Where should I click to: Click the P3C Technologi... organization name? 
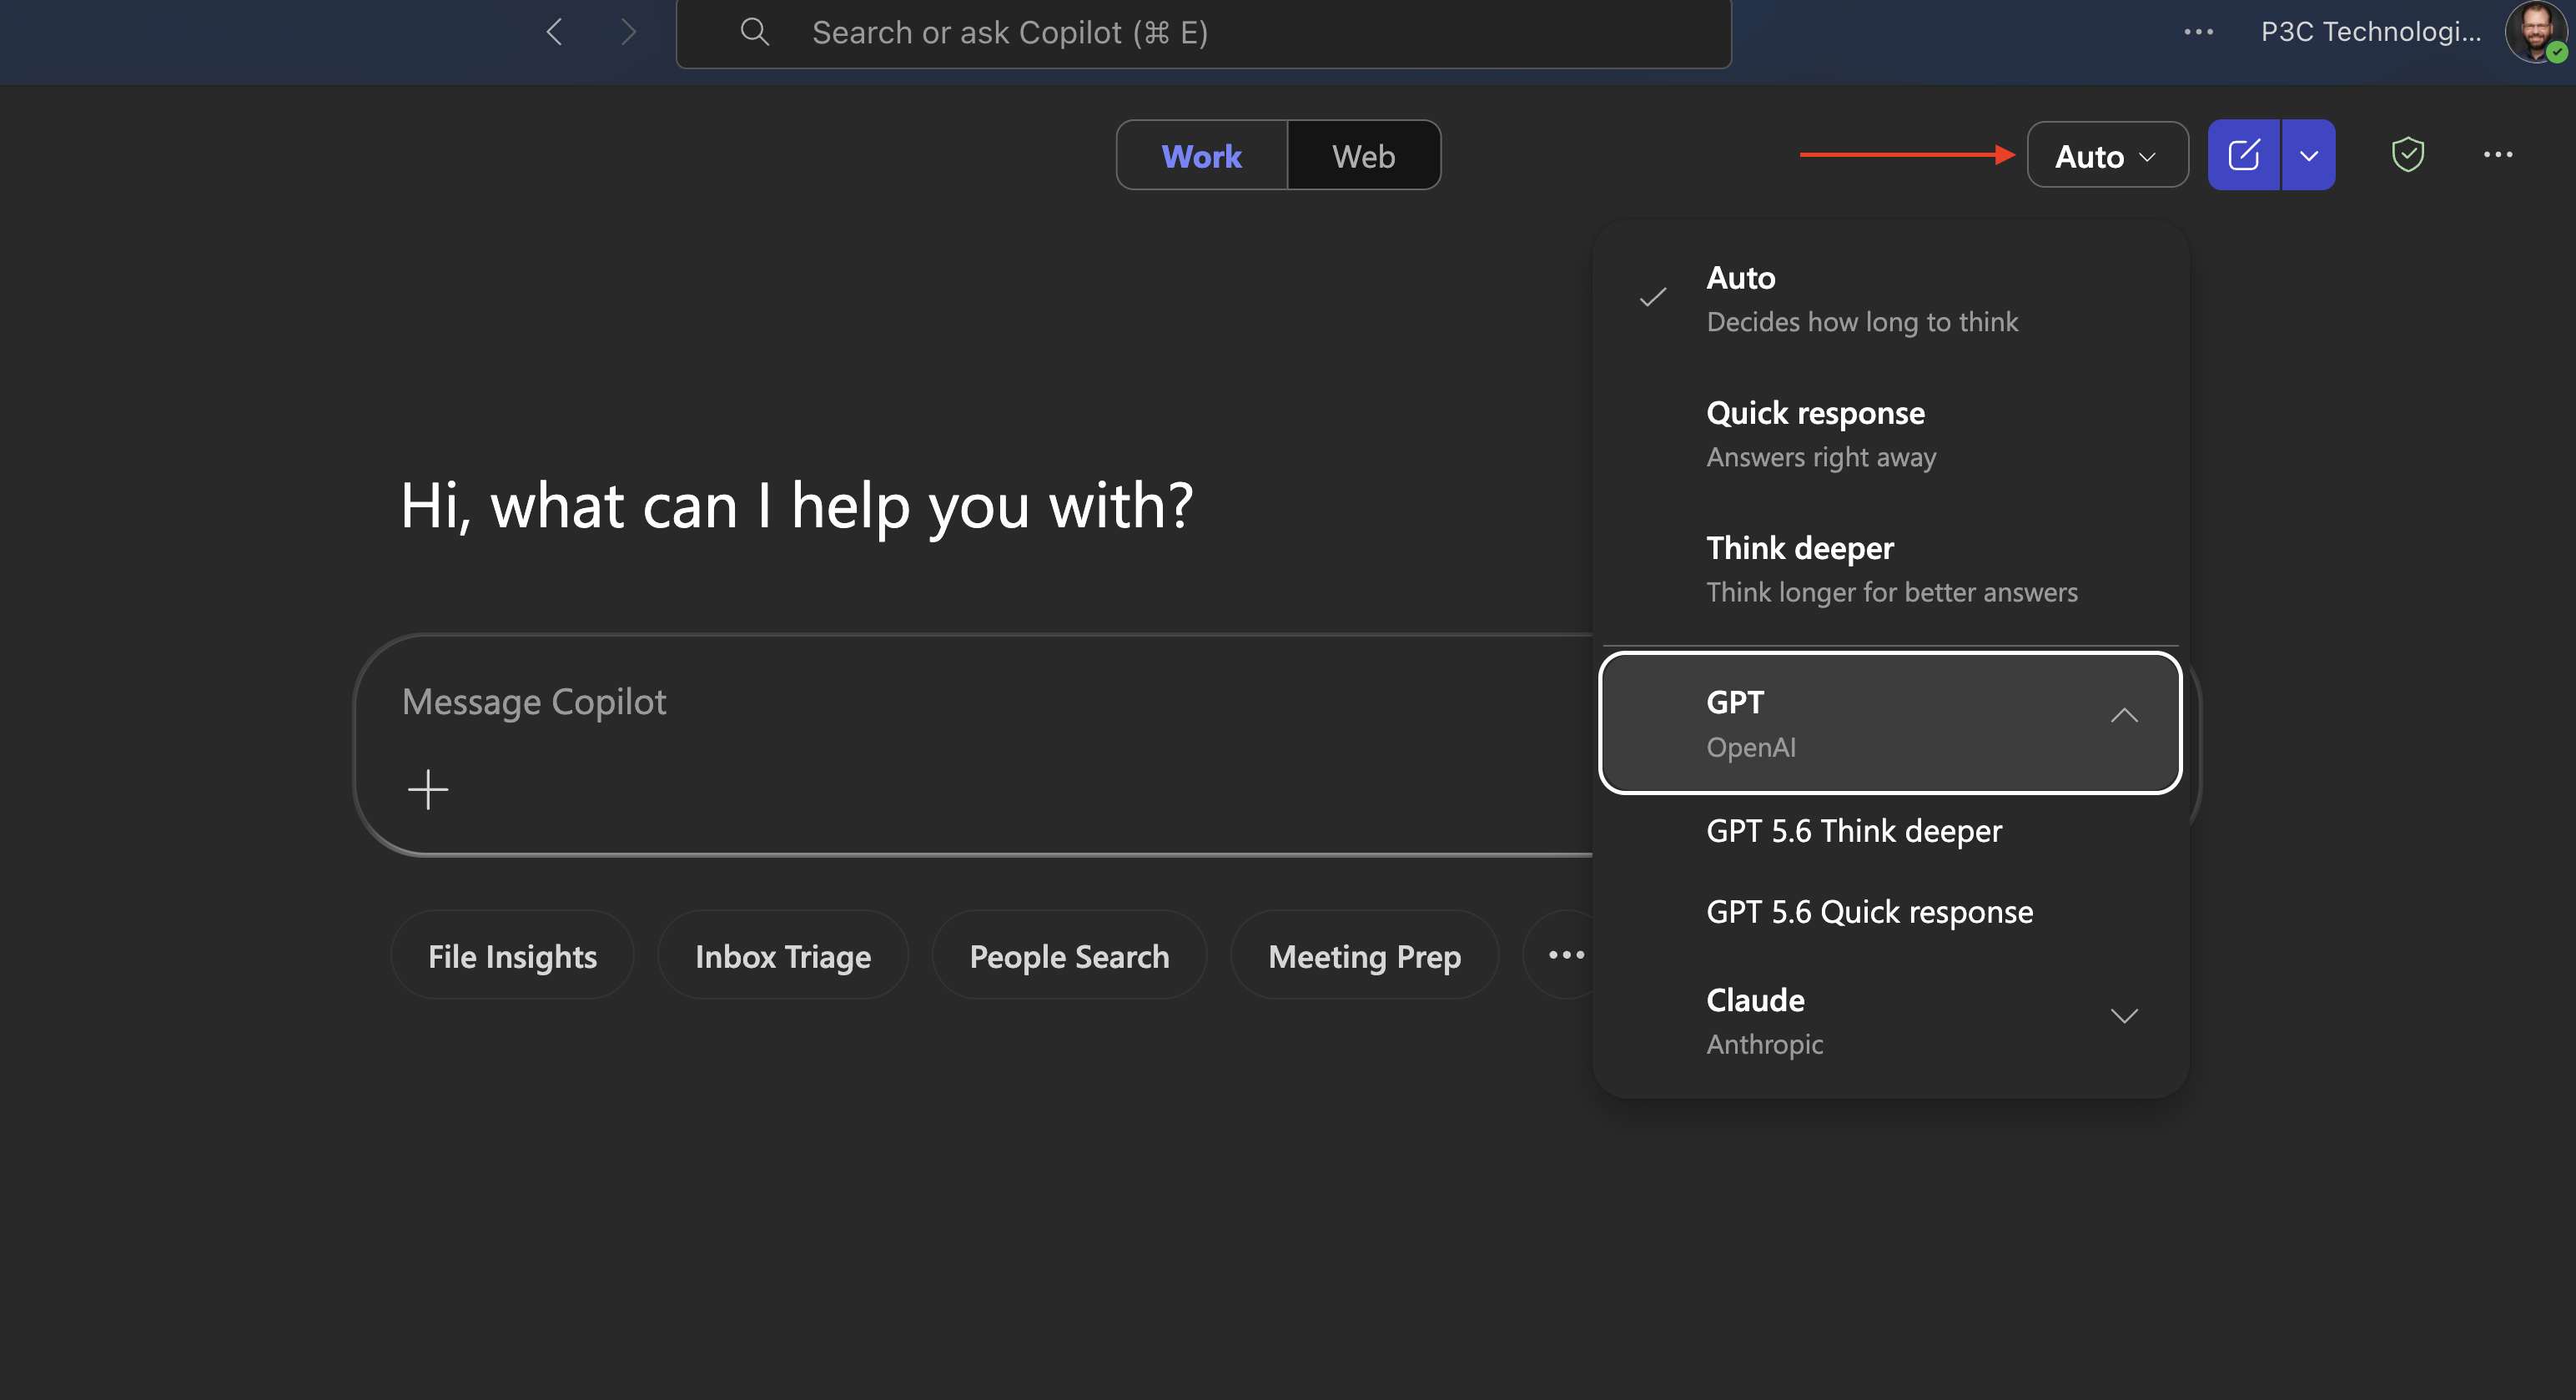[2371, 32]
